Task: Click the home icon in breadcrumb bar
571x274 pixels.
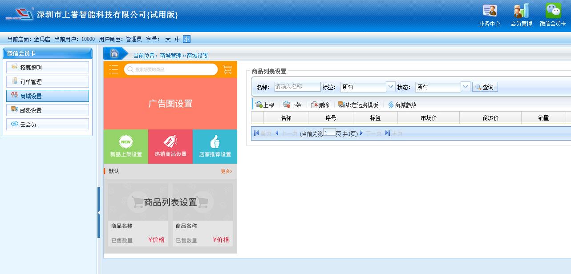Action: tap(114, 54)
